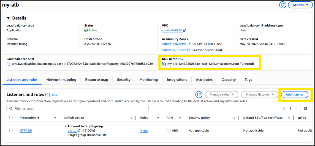Open the HTTP:80 listener link
The width and height of the screenshot is (315, 146).
pos(26,131)
